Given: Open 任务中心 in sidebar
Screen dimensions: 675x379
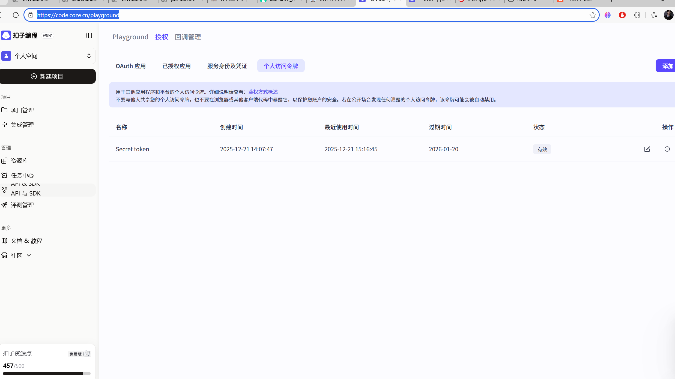Looking at the screenshot, I should point(48,175).
